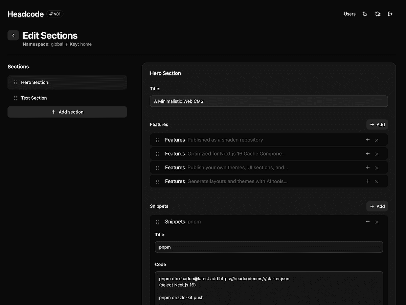The width and height of the screenshot is (406, 305).
Task: Click the Title field containing 'A Minimalistic Web CMS'
Action: 269,101
